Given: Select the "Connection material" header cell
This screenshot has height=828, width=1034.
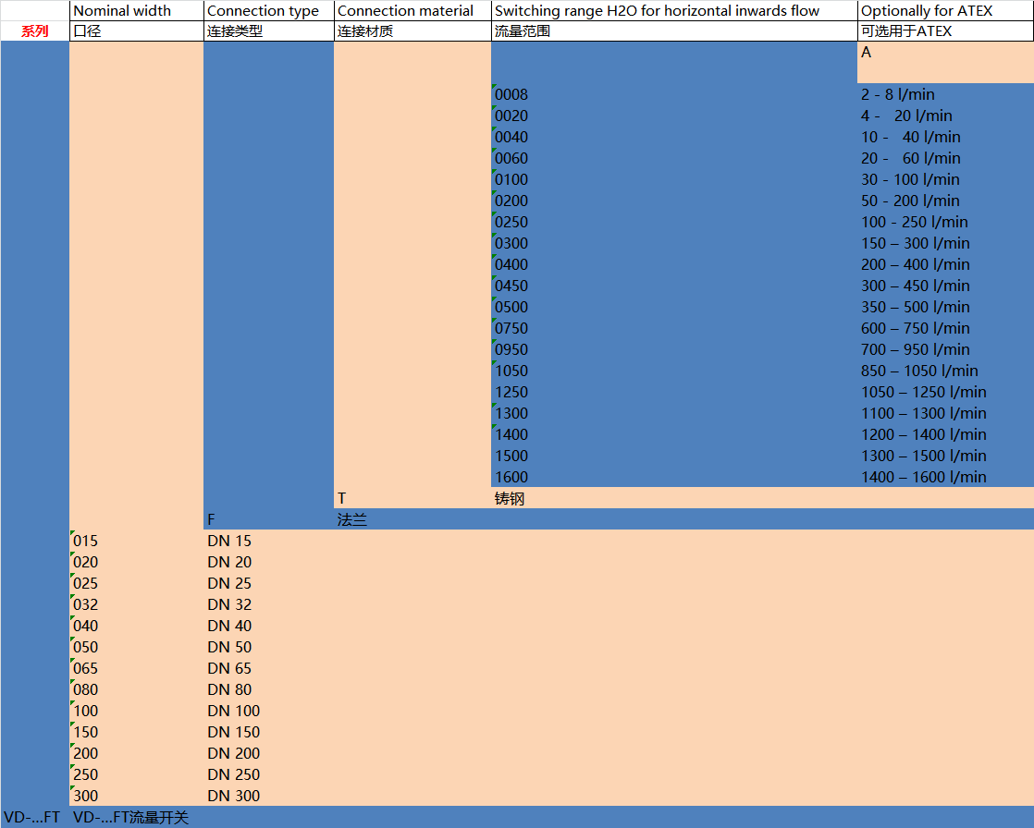Looking at the screenshot, I should tap(412, 11).
